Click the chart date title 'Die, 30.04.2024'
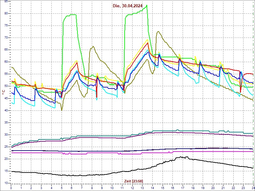 (x=128, y=6)
